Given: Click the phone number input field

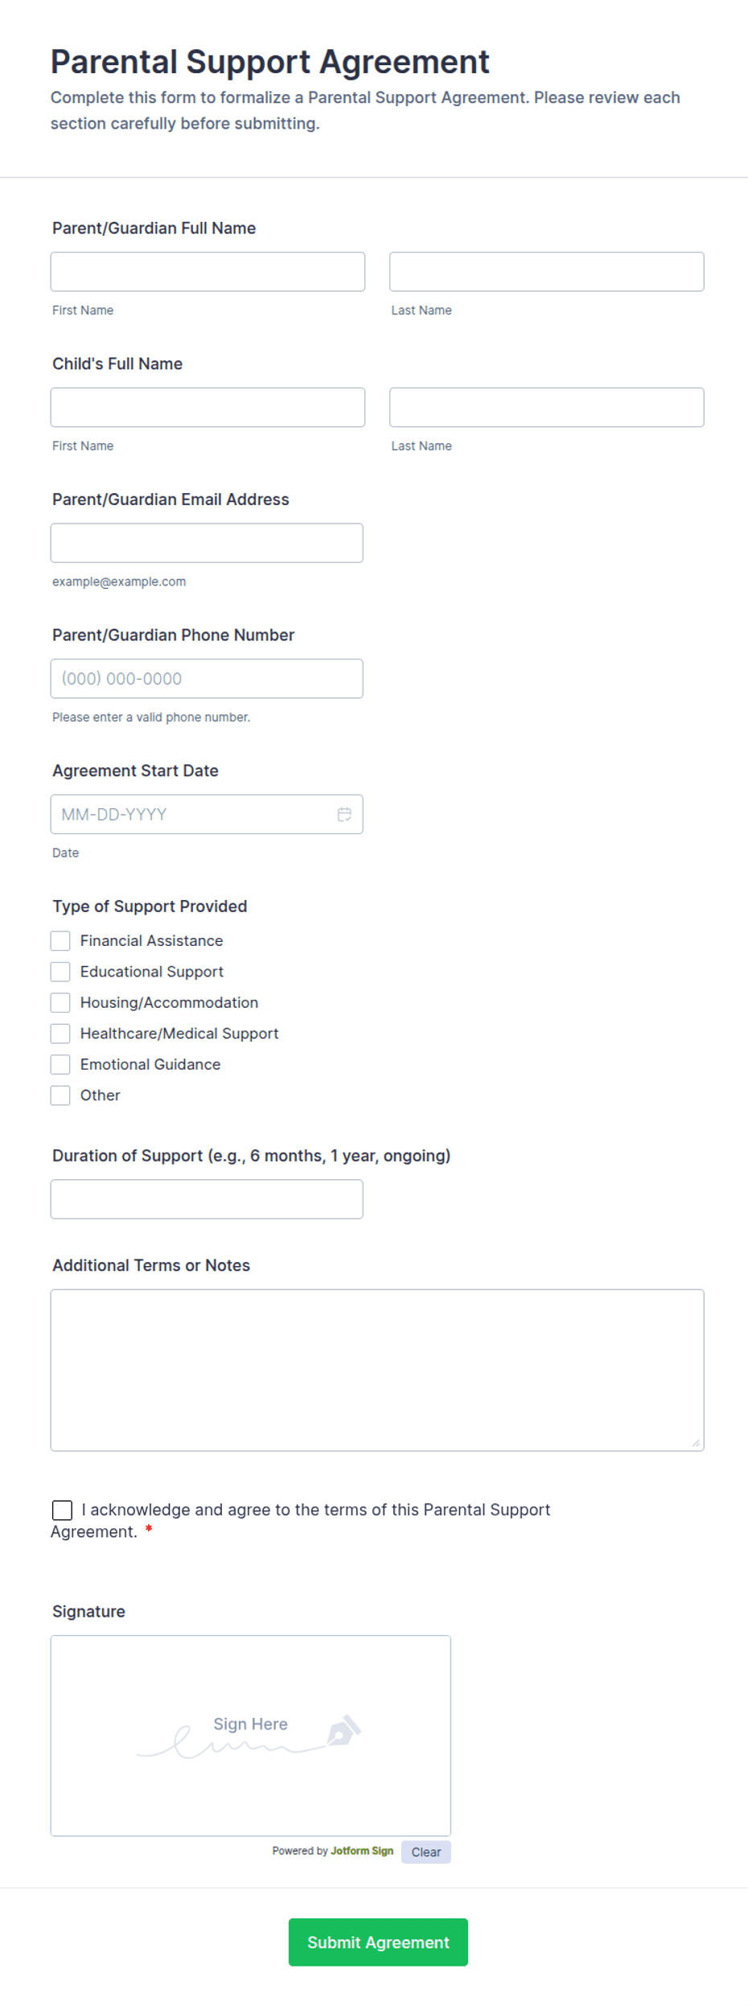Looking at the screenshot, I should click(x=207, y=679).
